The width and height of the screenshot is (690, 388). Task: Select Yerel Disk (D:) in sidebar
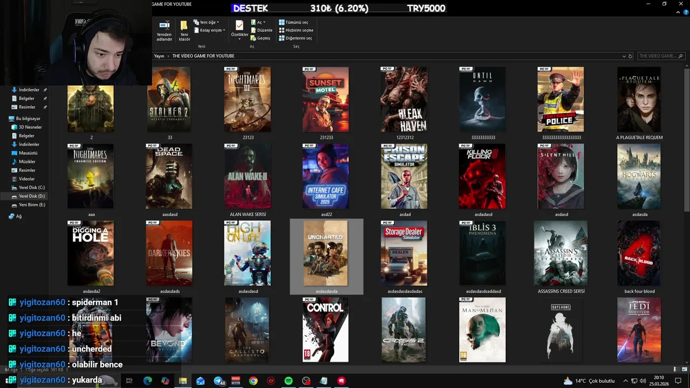pyautogui.click(x=28, y=196)
